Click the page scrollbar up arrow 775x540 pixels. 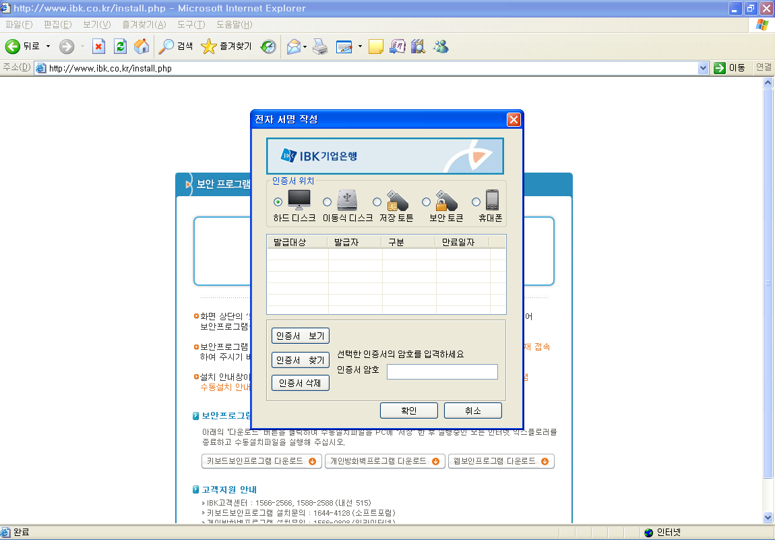click(768, 82)
